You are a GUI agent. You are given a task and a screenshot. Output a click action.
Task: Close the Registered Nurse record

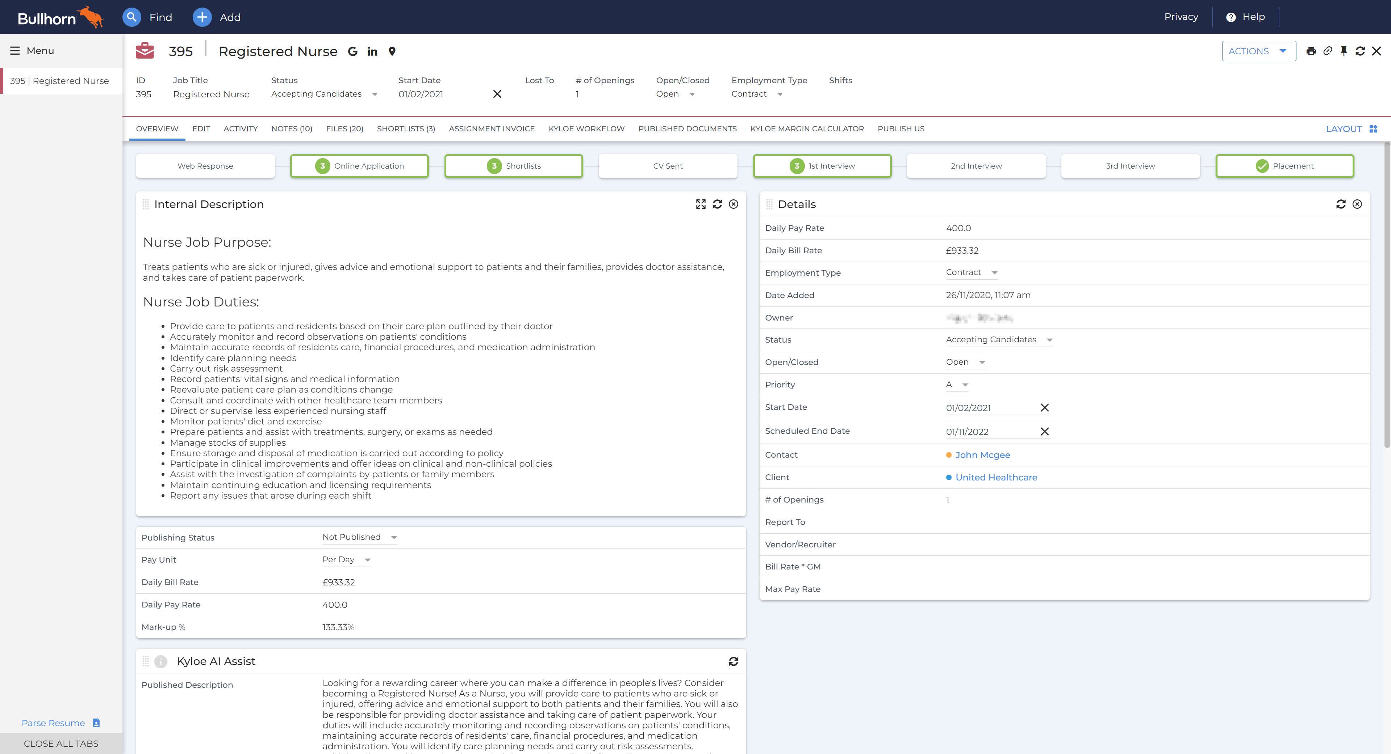[1377, 51]
